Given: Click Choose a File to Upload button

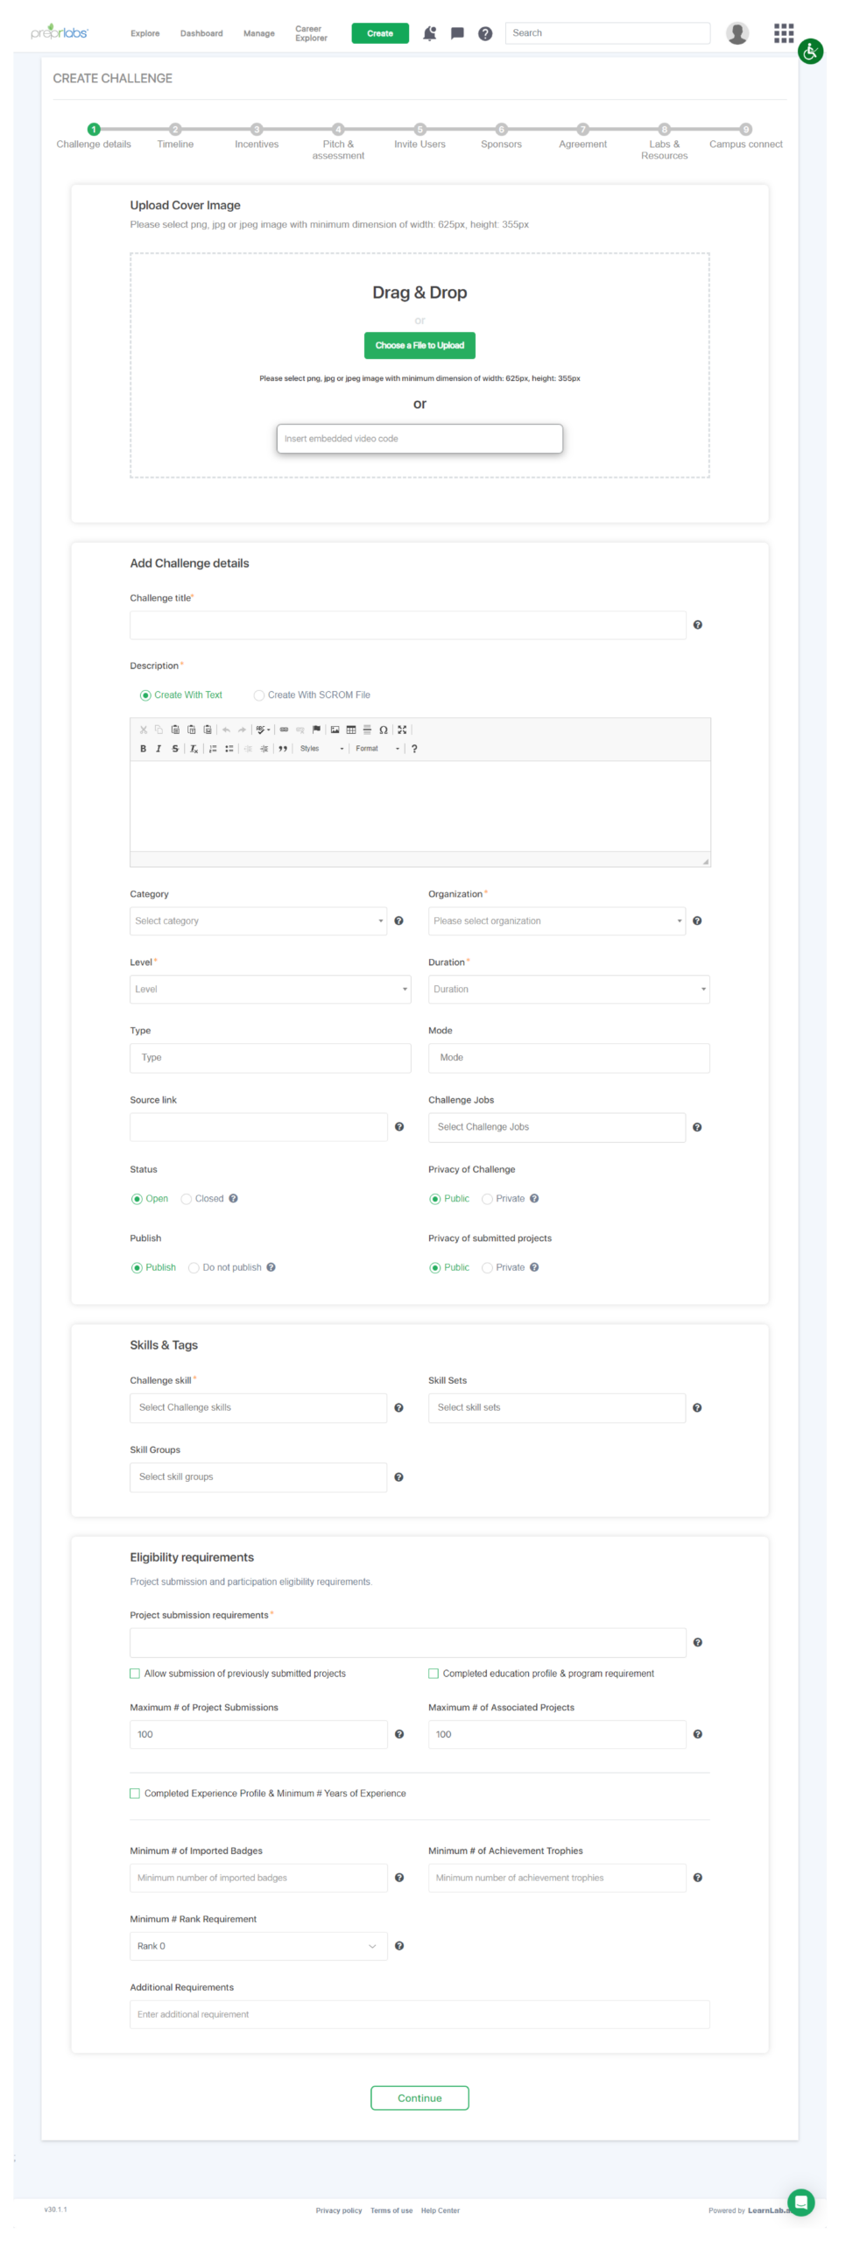Looking at the screenshot, I should click(419, 345).
